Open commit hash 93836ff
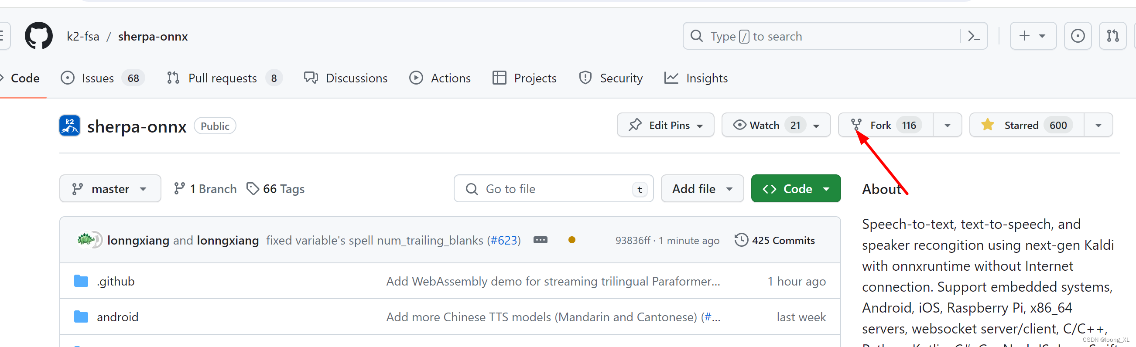Image resolution: width=1136 pixels, height=347 pixels. 633,240
